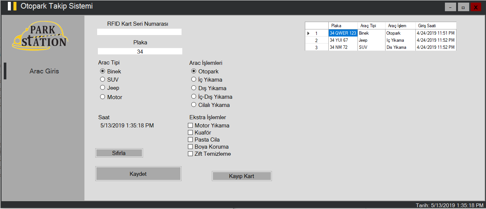Viewport: 486px width, 209px height.
Task: Click the Kayıp Kart button
Action: tap(242, 176)
